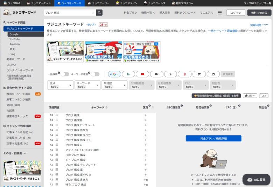Switch to the ラッコツールズ top tab

point(155,3)
